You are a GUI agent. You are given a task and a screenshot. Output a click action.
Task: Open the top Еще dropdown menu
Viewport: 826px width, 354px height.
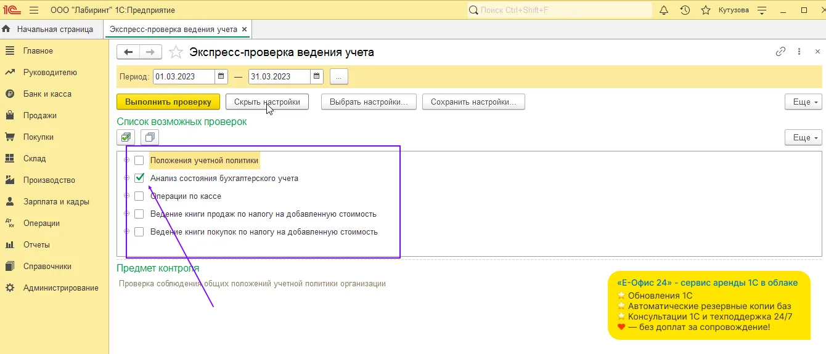803,102
